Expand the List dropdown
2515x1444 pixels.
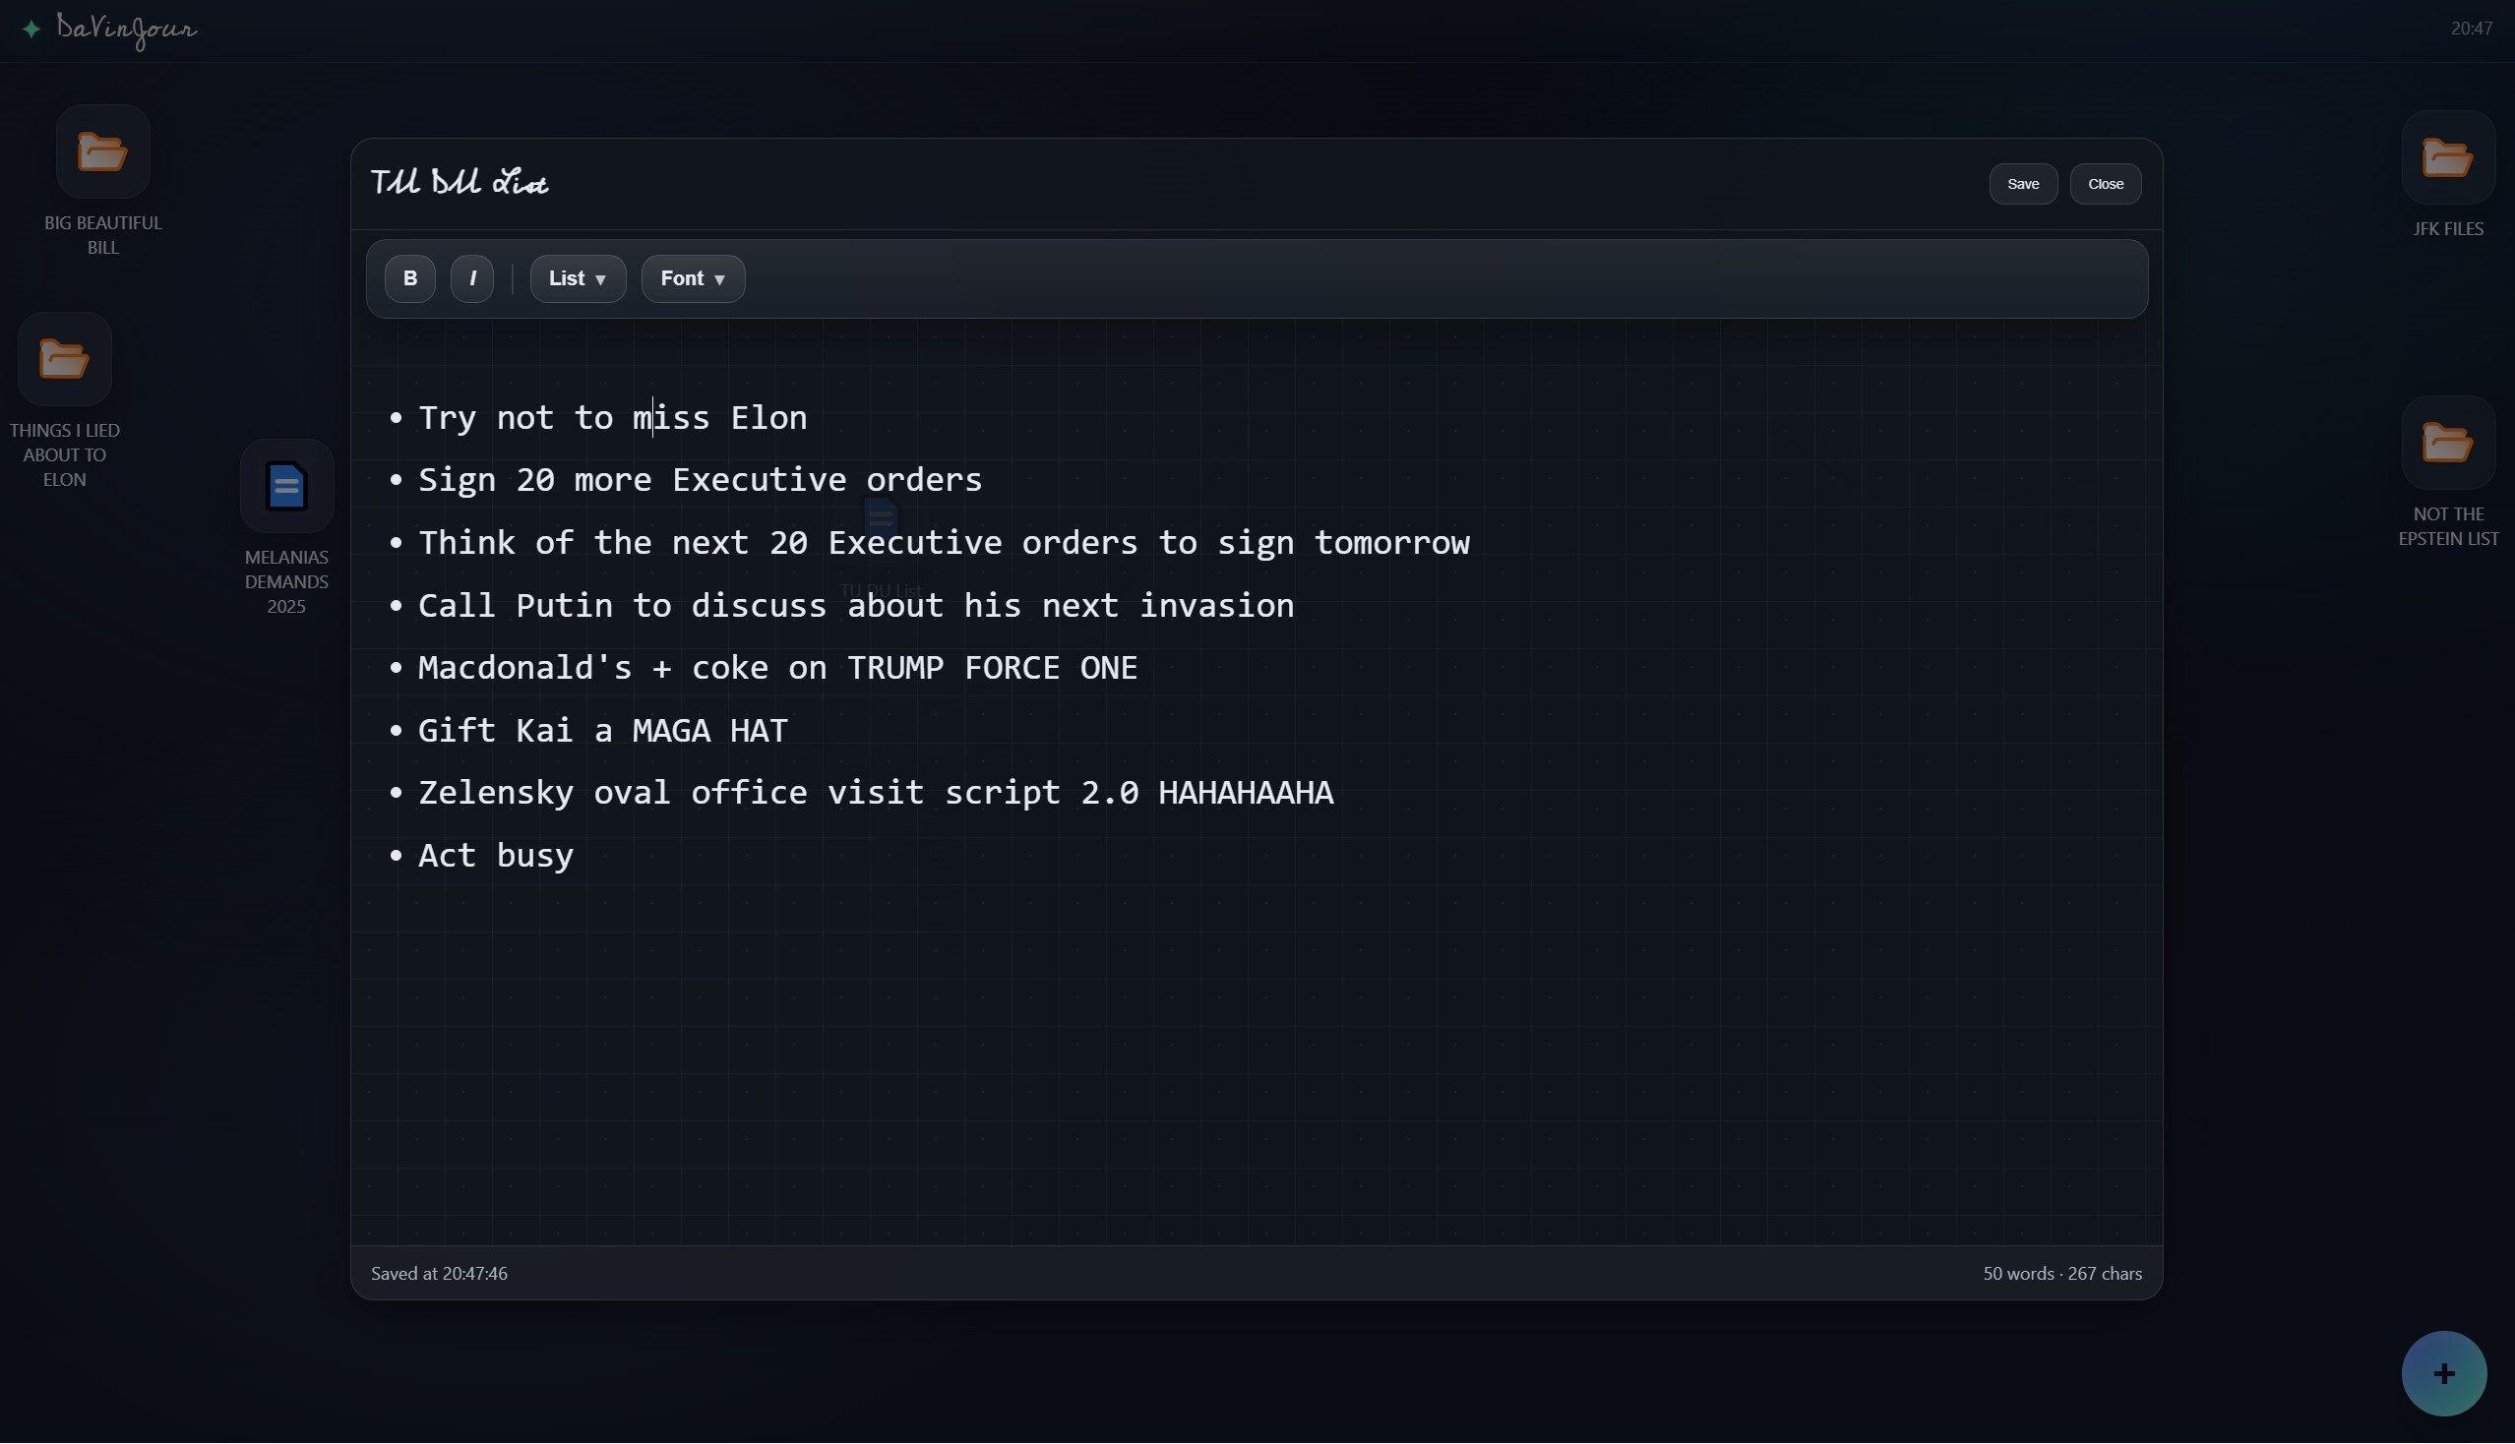(x=578, y=278)
